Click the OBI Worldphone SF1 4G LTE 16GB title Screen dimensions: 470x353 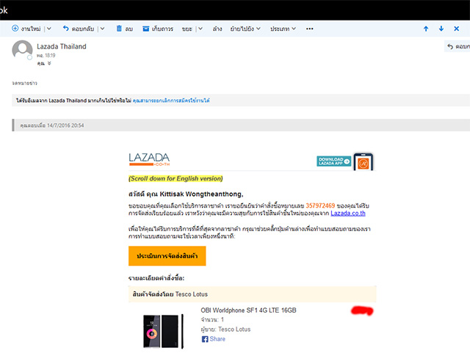tap(248, 310)
